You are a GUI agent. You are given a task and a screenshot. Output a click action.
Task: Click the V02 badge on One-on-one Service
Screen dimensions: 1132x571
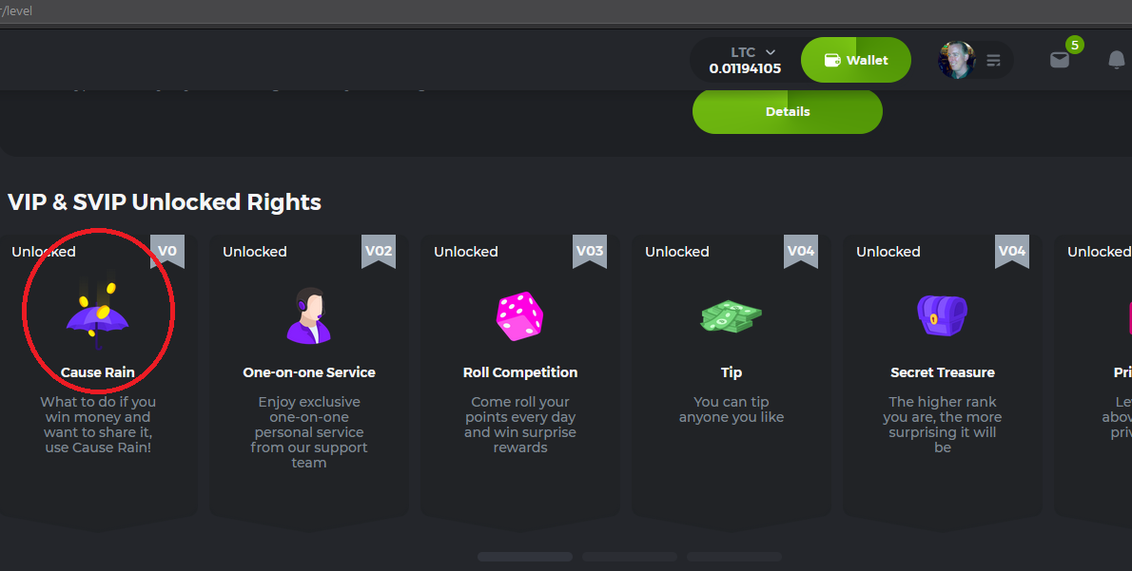coord(378,252)
